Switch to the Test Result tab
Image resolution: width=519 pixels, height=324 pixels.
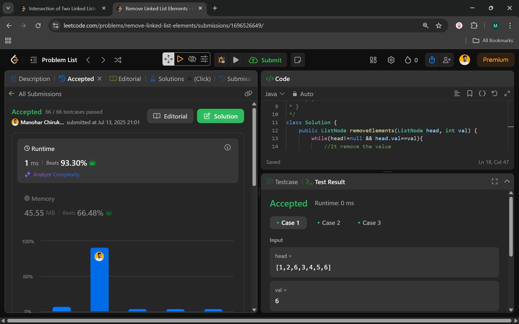pos(325,182)
